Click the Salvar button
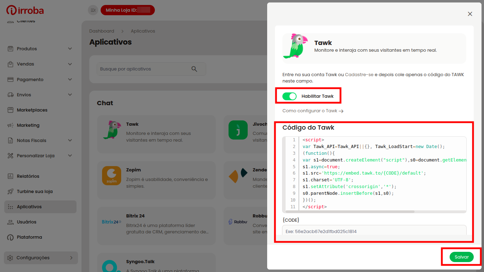Image resolution: width=484 pixels, height=272 pixels. (461, 257)
